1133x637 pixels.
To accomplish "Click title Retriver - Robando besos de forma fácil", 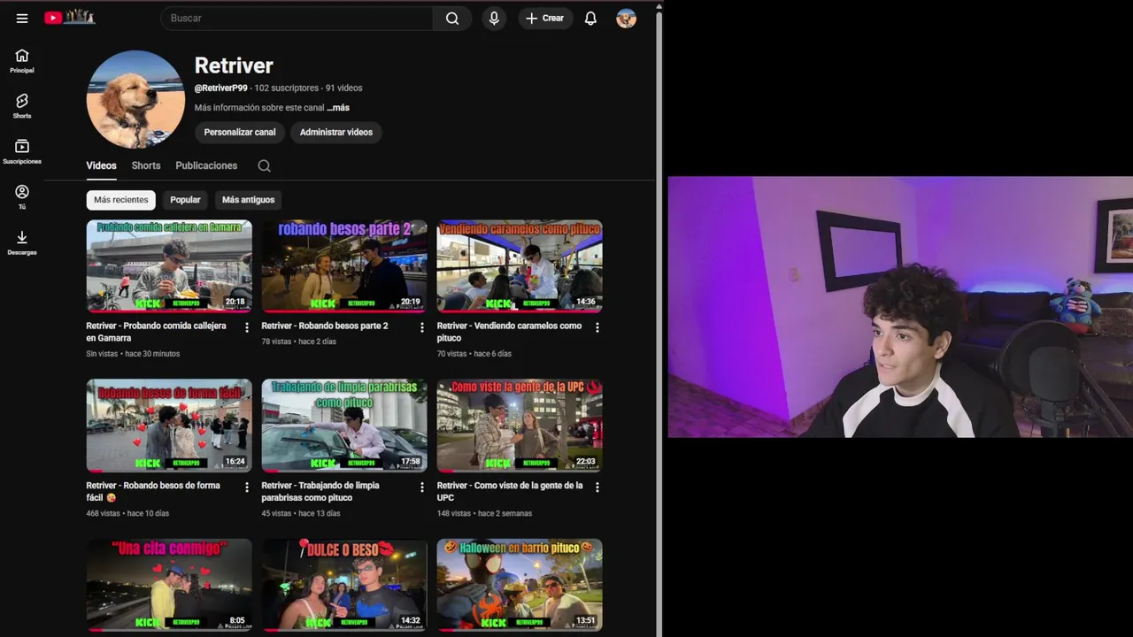I will (x=153, y=491).
